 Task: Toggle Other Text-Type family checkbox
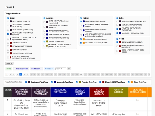click(129, 82)
